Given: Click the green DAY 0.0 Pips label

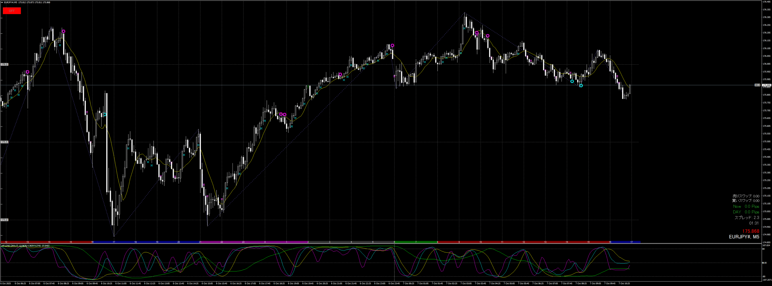Looking at the screenshot, I should click(746, 212).
